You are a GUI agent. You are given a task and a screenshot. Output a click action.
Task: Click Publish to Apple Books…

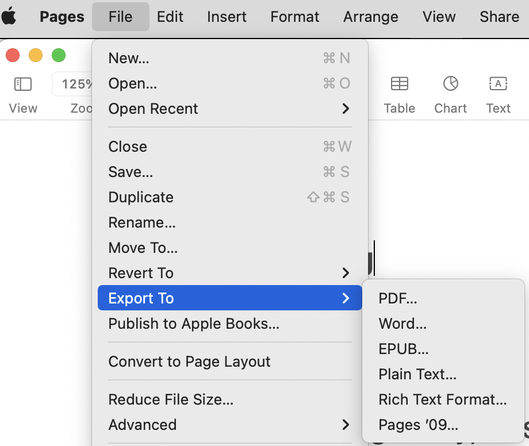(x=194, y=324)
